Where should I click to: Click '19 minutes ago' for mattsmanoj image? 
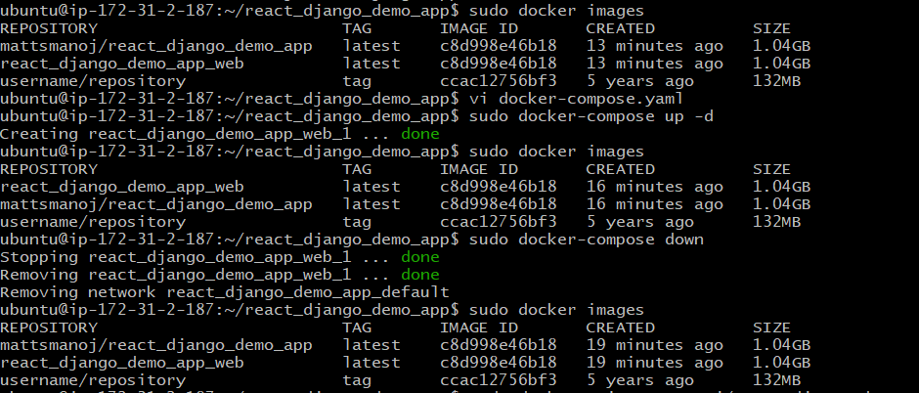point(654,345)
